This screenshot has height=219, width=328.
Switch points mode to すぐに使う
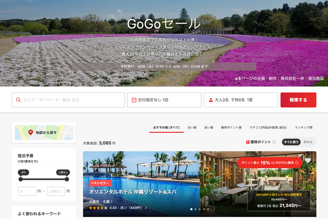click(291, 142)
